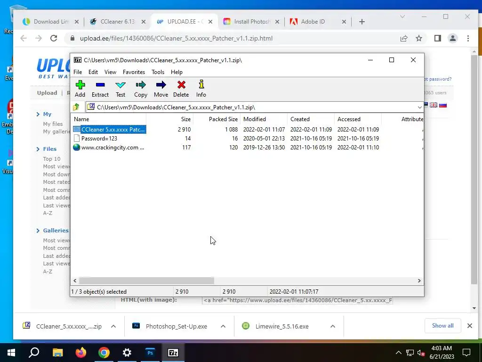This screenshot has width=482, height=362.
Task: Switch upload.ee language to Russian flag
Action: pos(442,105)
